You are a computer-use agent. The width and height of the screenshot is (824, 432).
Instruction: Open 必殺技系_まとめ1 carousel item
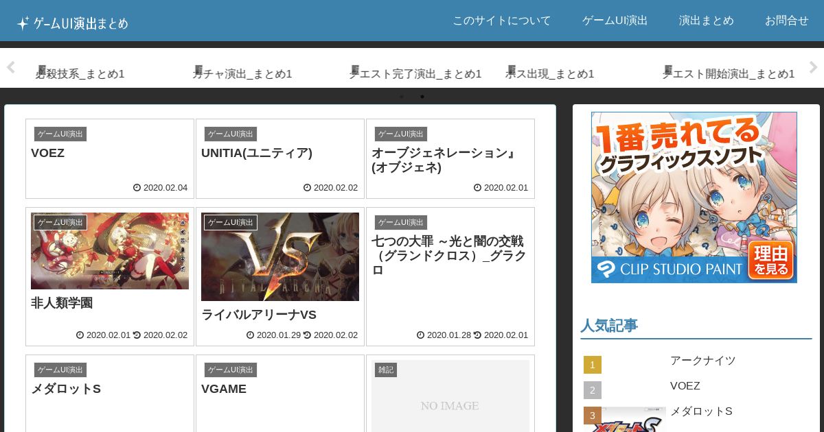point(80,73)
